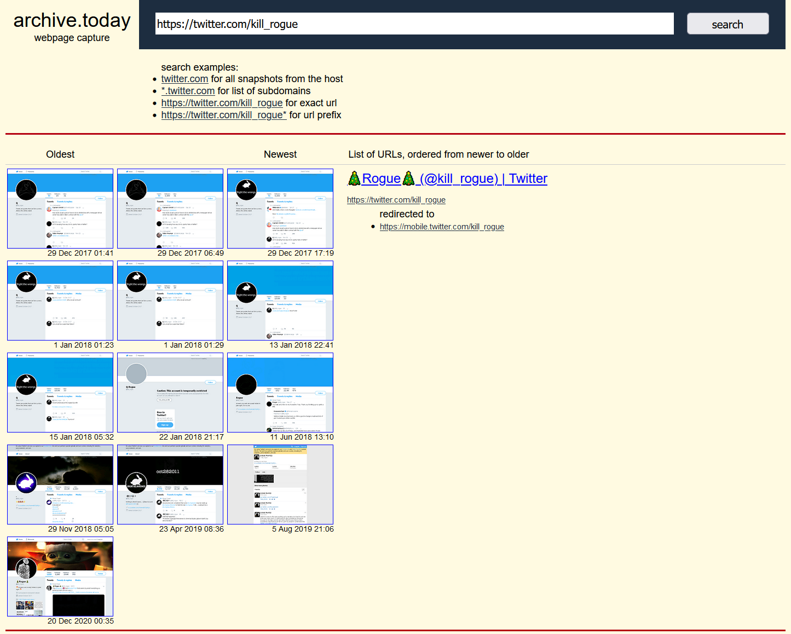Open the mobile snapshot thumbnail dated 5 Aug 2019 21:06
The image size is (791, 634).
point(280,485)
